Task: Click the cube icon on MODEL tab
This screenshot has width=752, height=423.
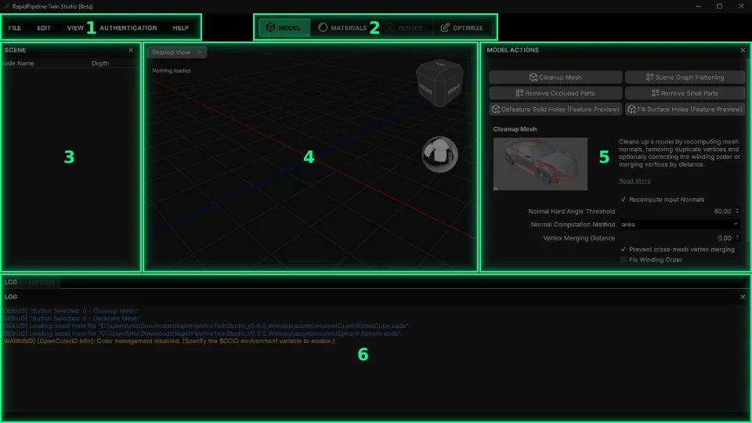Action: click(x=271, y=27)
